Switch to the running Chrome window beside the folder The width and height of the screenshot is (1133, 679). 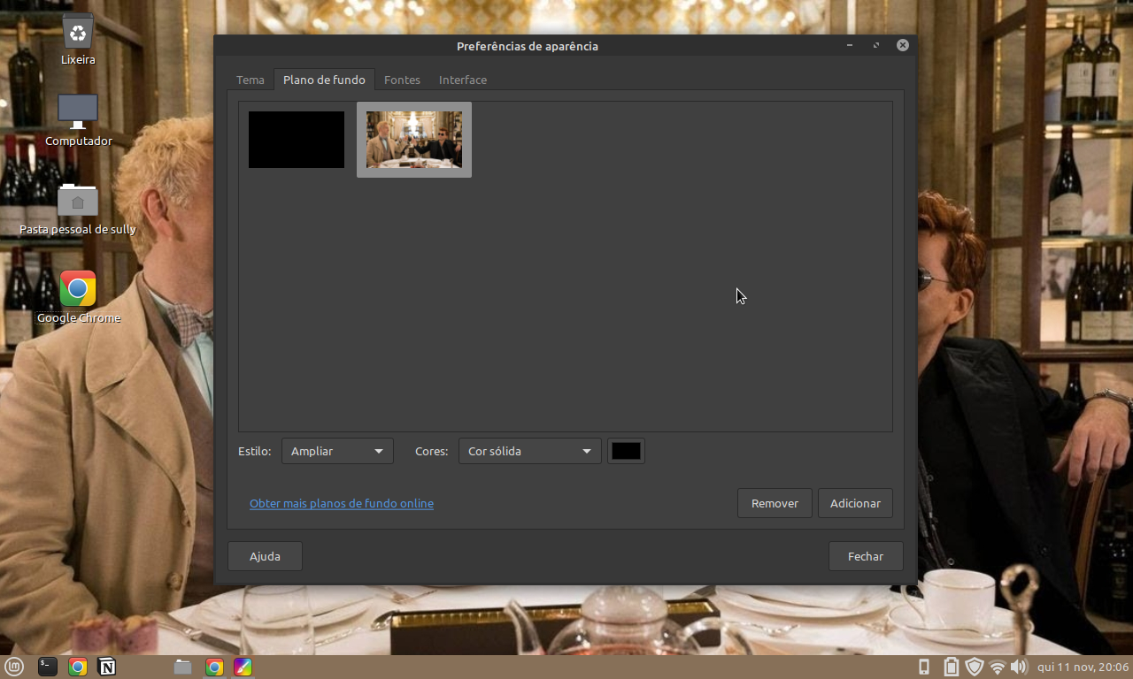click(x=214, y=667)
